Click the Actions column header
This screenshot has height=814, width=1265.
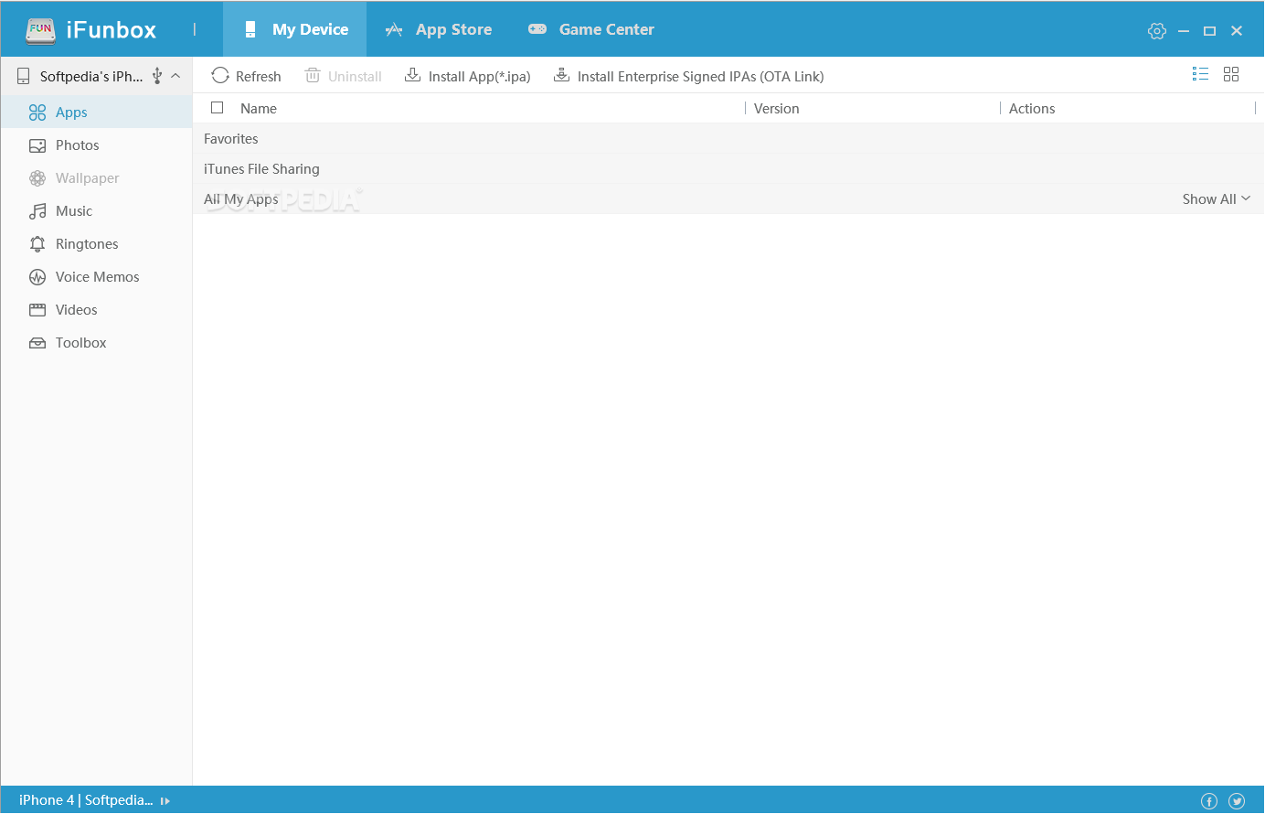pos(1032,108)
